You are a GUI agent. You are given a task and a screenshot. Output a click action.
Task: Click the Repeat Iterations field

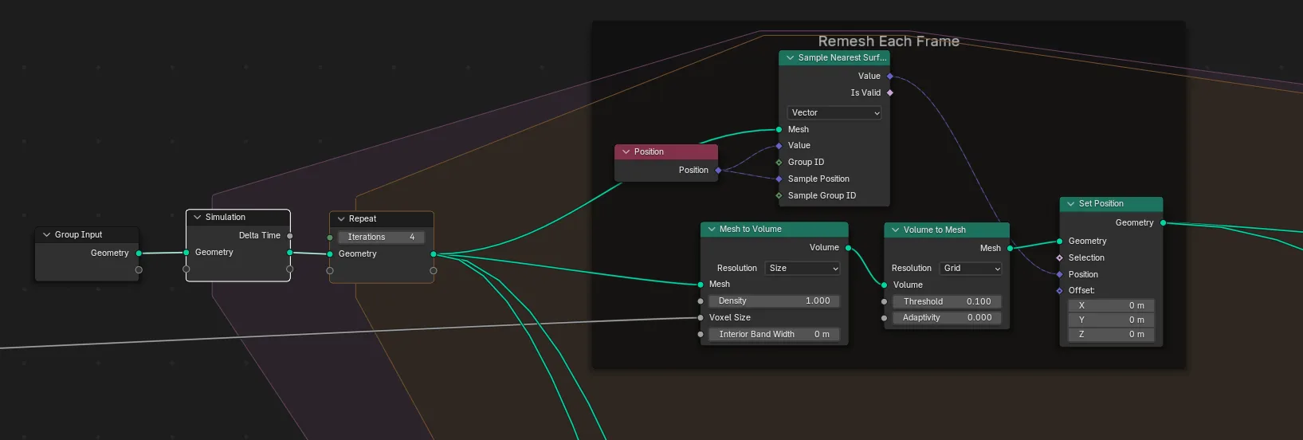tap(381, 237)
